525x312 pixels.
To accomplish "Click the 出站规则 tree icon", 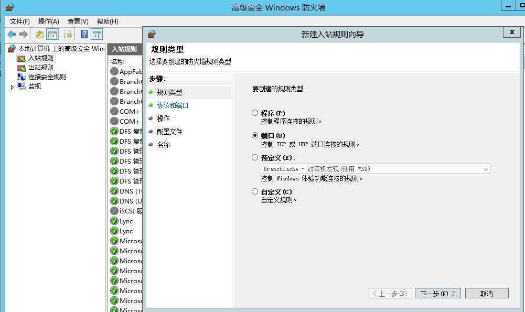I will (22, 68).
